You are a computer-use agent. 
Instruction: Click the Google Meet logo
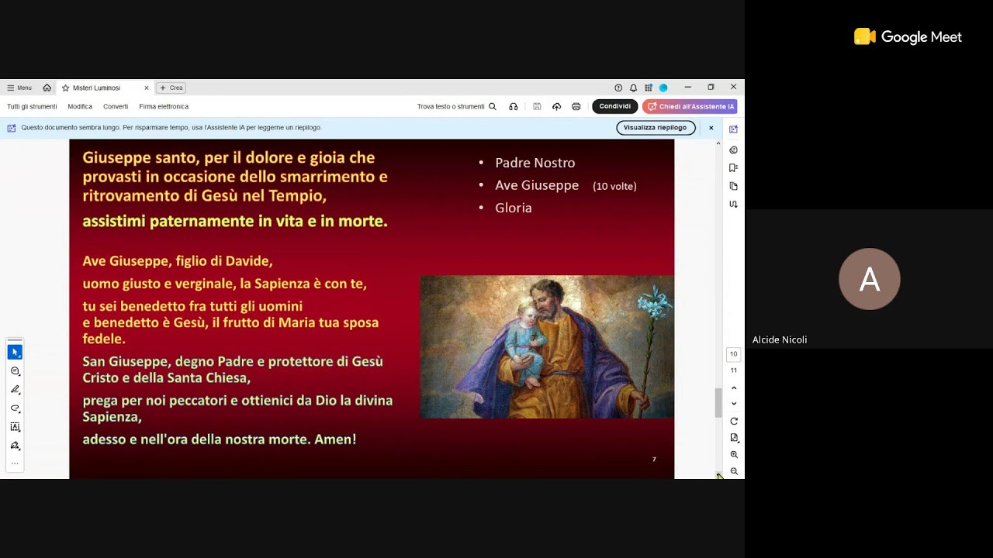[x=908, y=36]
